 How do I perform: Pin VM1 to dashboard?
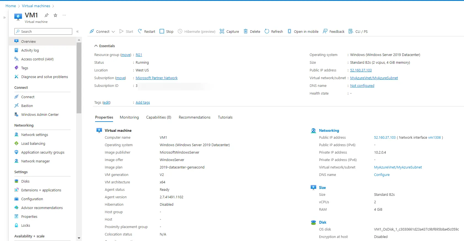(47, 15)
